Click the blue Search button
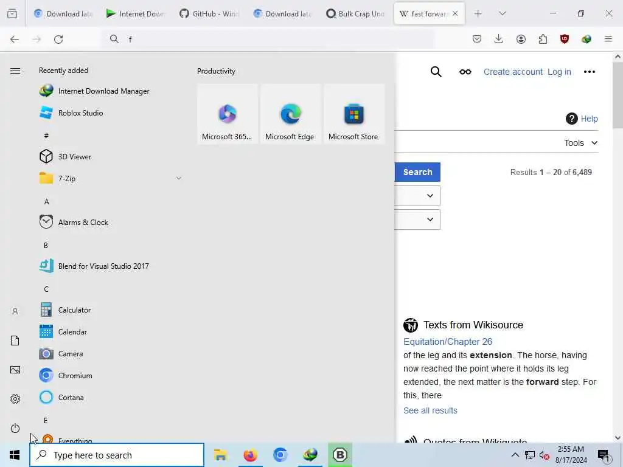This screenshot has width=623, height=467. [417, 172]
